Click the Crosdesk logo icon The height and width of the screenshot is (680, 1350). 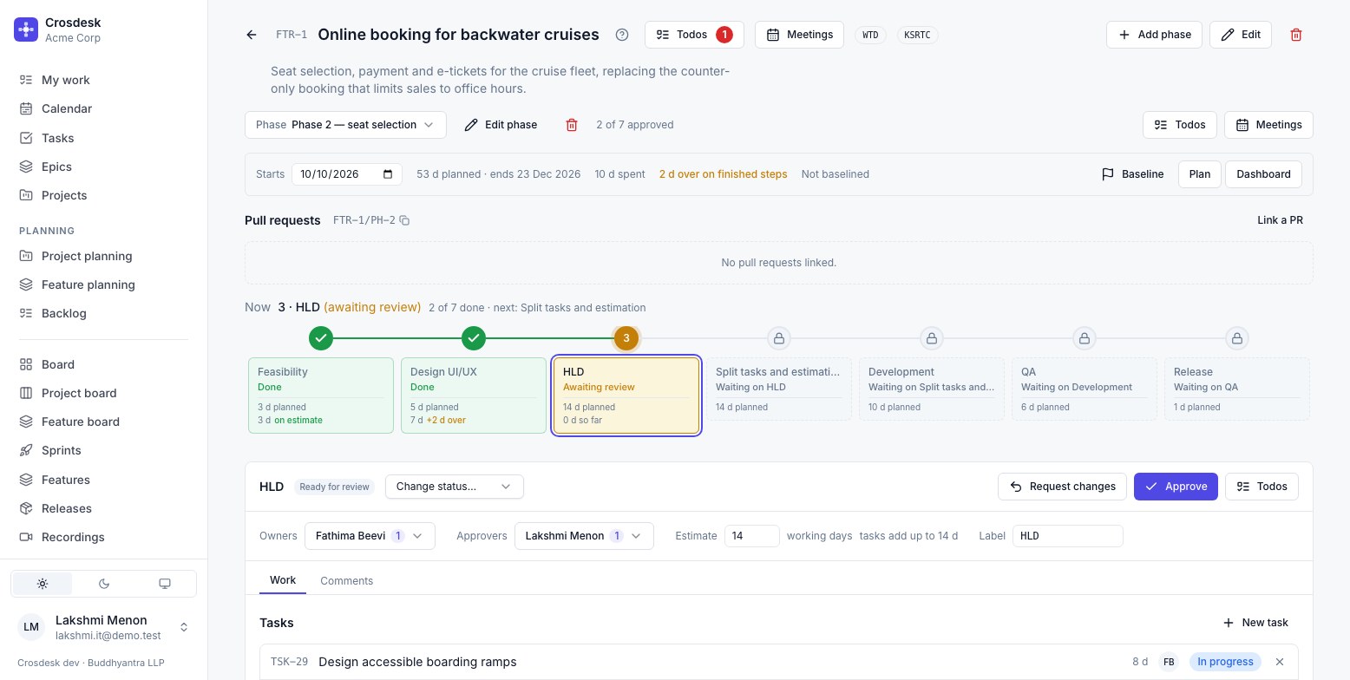[x=26, y=29]
